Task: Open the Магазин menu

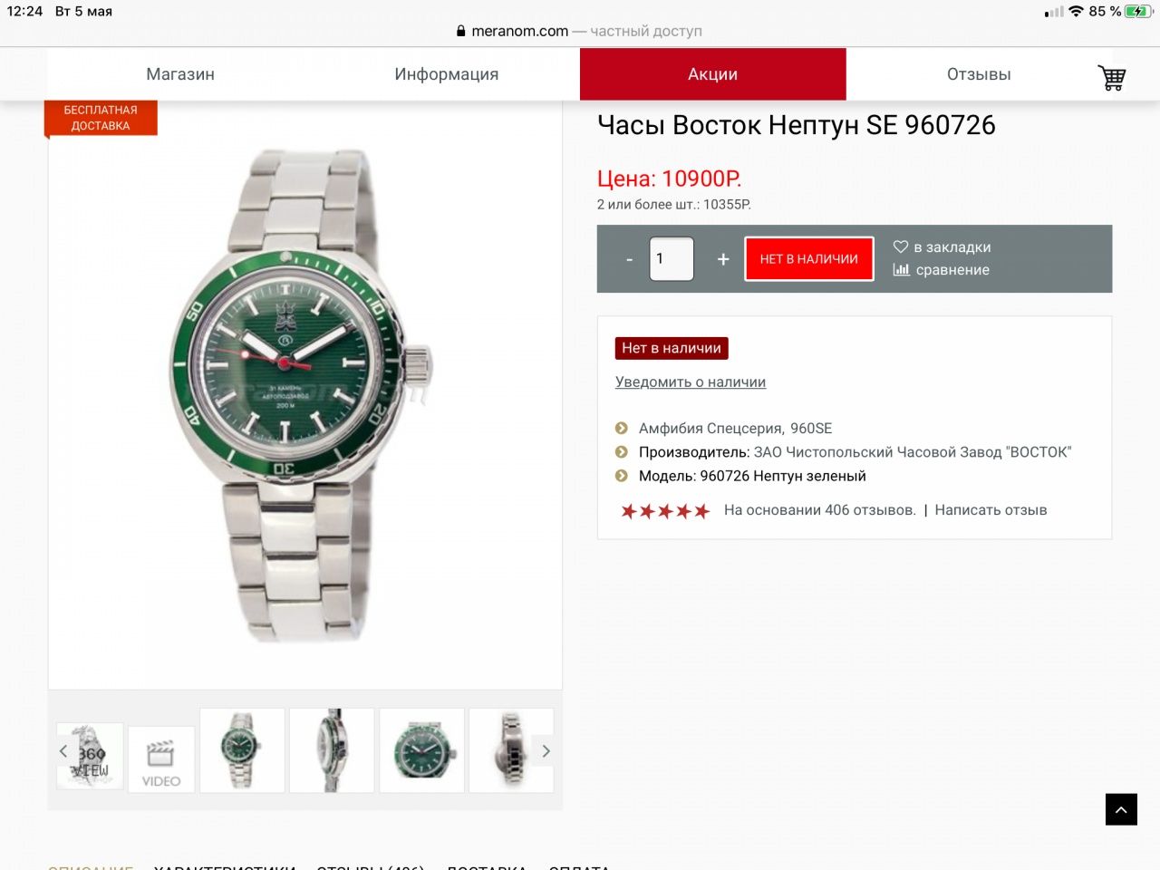Action: (x=180, y=74)
